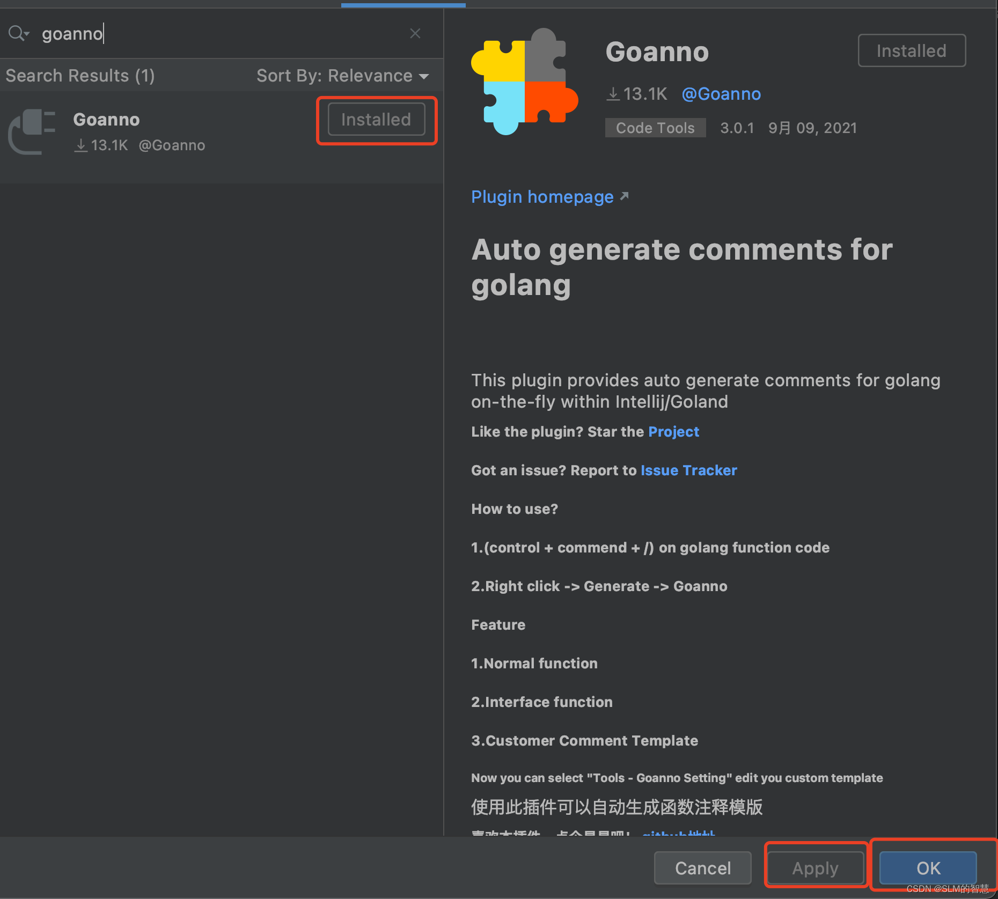Click the Search Results (1) header

point(80,76)
